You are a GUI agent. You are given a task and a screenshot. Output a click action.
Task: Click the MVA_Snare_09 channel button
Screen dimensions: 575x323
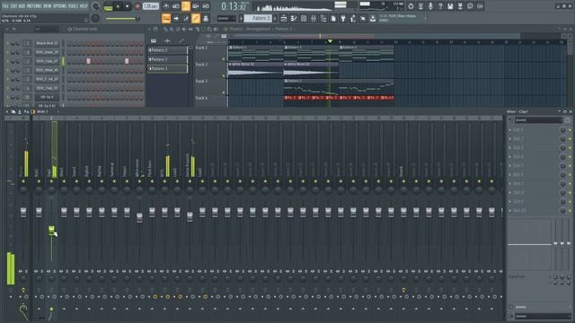click(x=47, y=52)
